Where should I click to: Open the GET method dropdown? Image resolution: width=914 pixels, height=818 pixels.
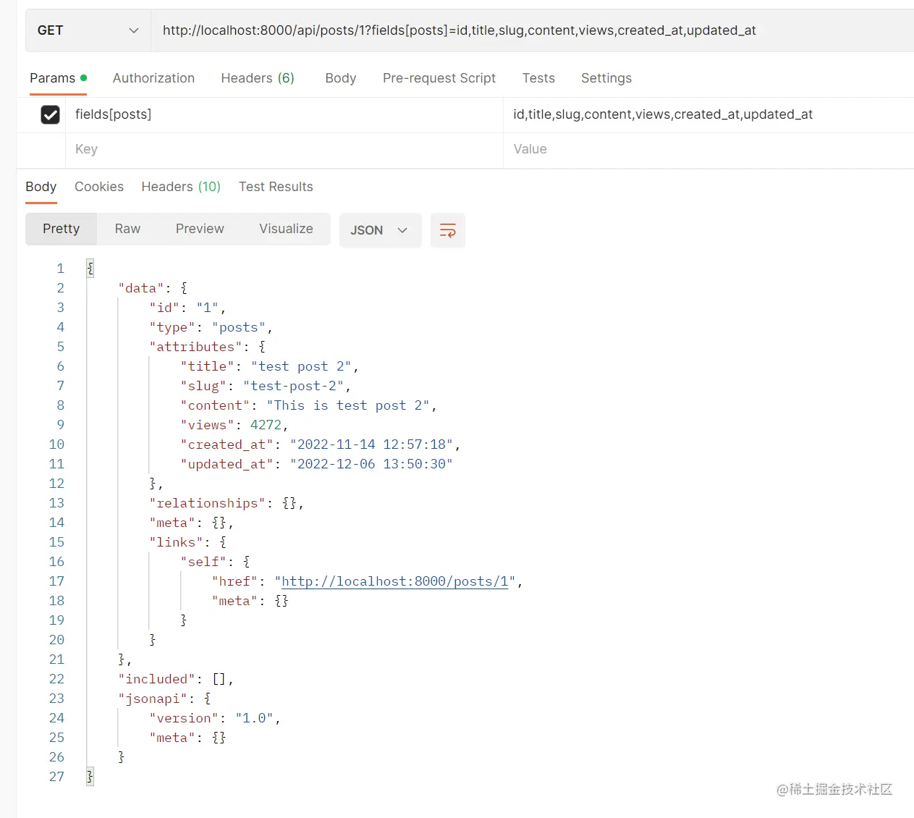click(x=88, y=30)
